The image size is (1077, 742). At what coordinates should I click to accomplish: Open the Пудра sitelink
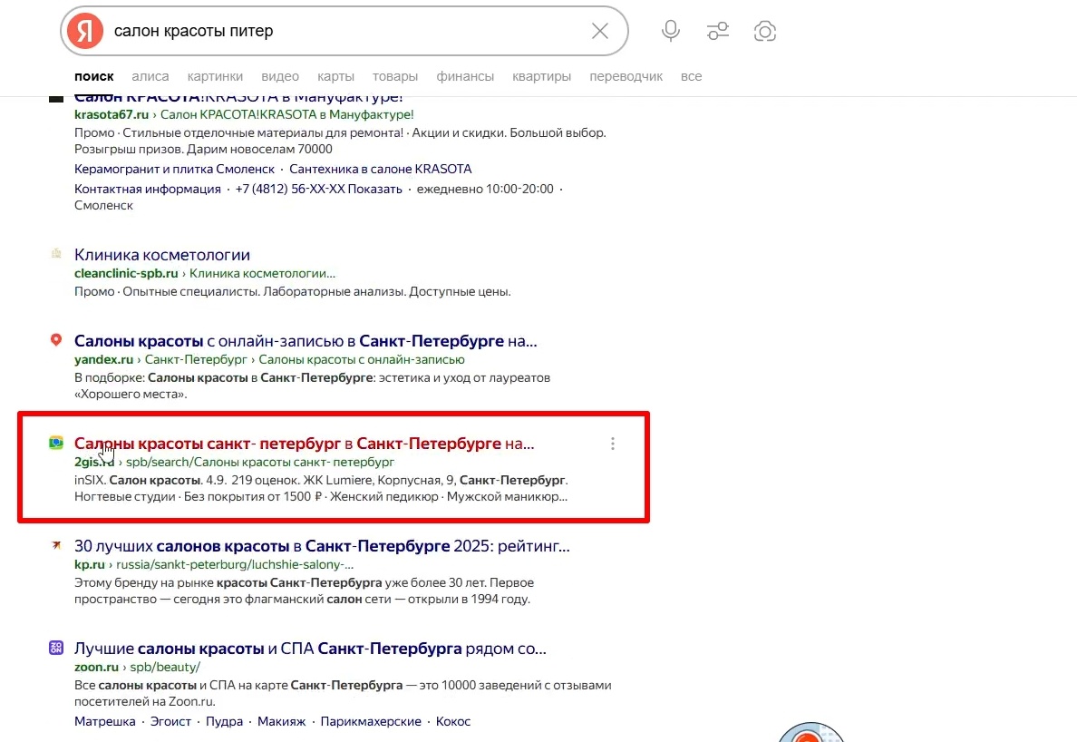coord(225,721)
